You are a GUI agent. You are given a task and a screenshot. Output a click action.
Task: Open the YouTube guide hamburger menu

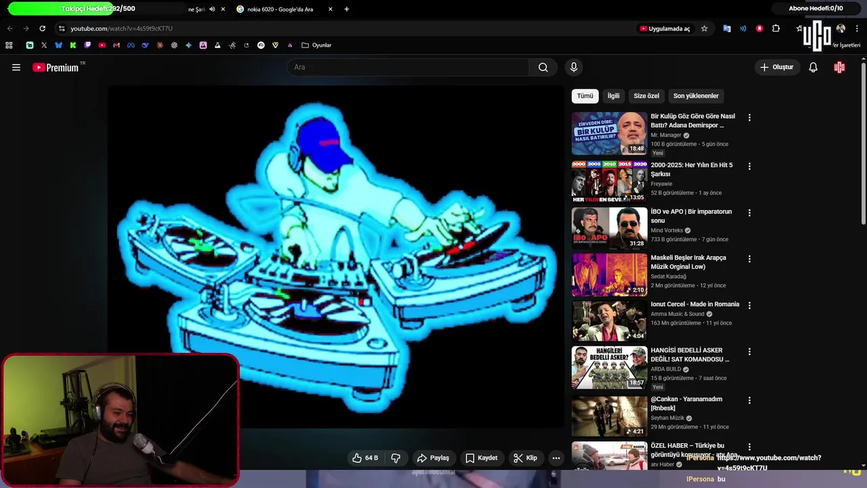[16, 67]
